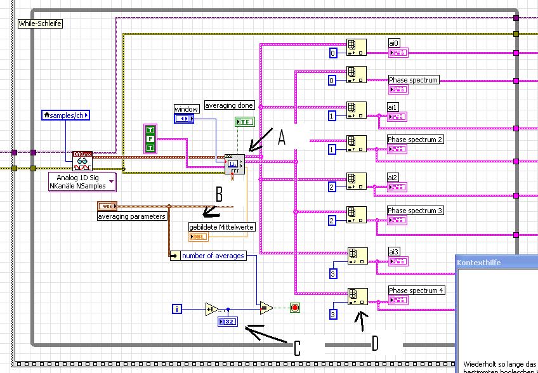Select the averaging done label
538x373 pixels.
(x=229, y=105)
